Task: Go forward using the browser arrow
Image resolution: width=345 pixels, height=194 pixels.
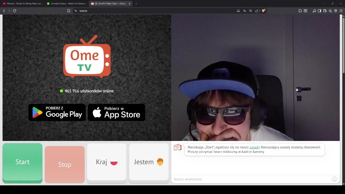Action: (x=9, y=11)
